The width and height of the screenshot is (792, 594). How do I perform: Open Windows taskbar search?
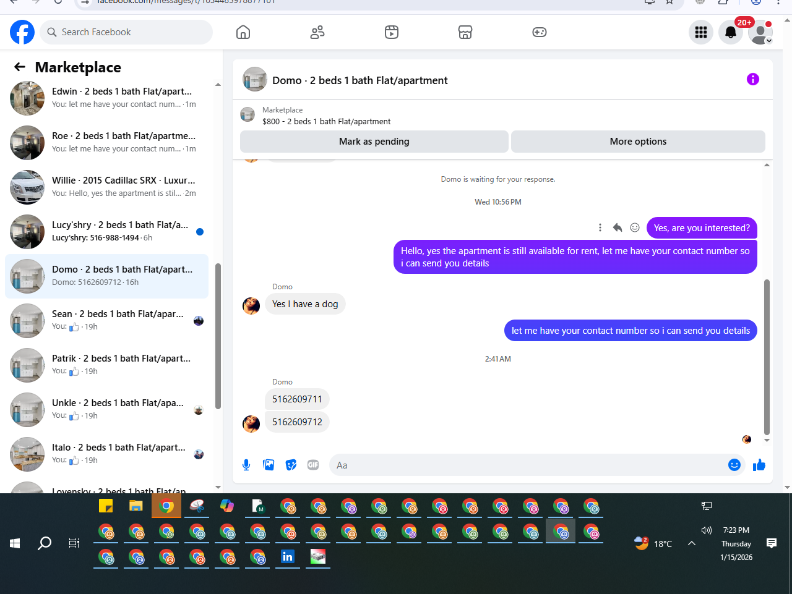(x=45, y=543)
